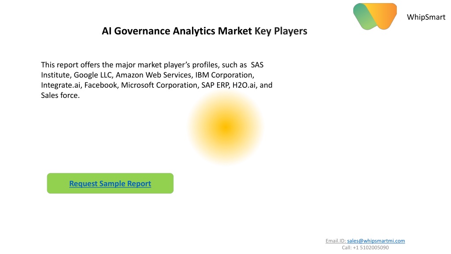This screenshot has height=254, width=451.
Task: Open the Request Sample Report link
Action: pos(110,183)
